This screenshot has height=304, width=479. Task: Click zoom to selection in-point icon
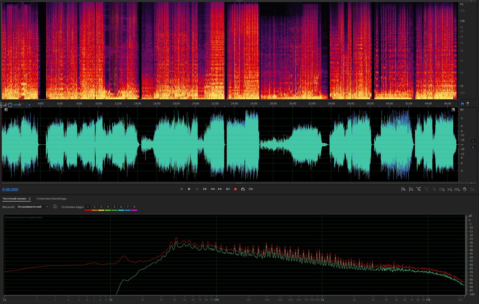(442, 189)
